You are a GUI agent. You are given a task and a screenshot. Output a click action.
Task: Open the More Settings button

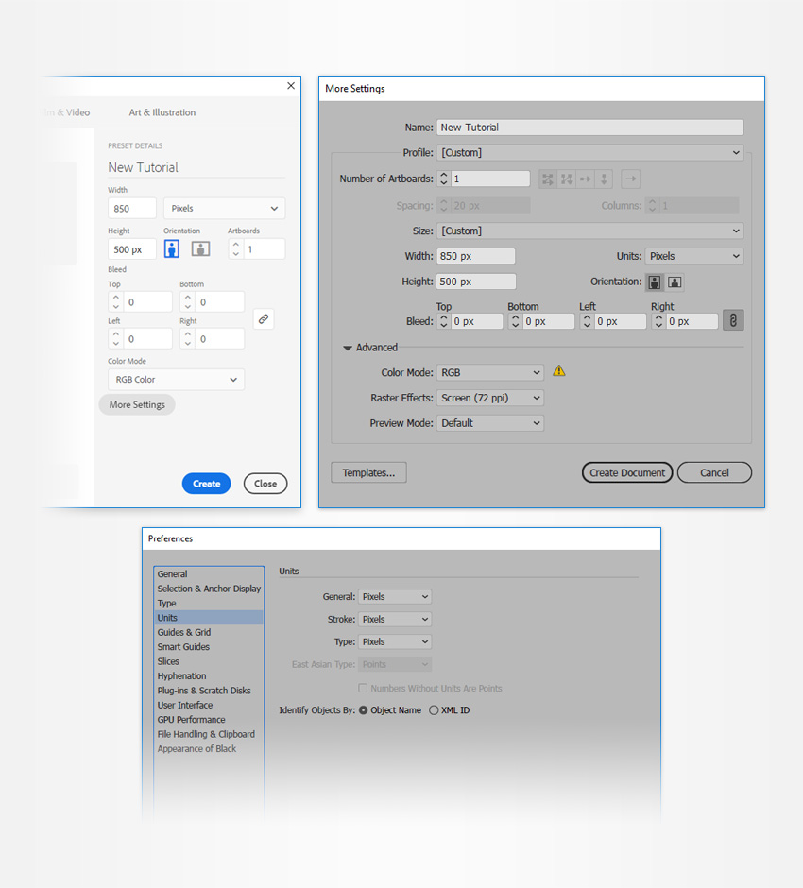[137, 404]
